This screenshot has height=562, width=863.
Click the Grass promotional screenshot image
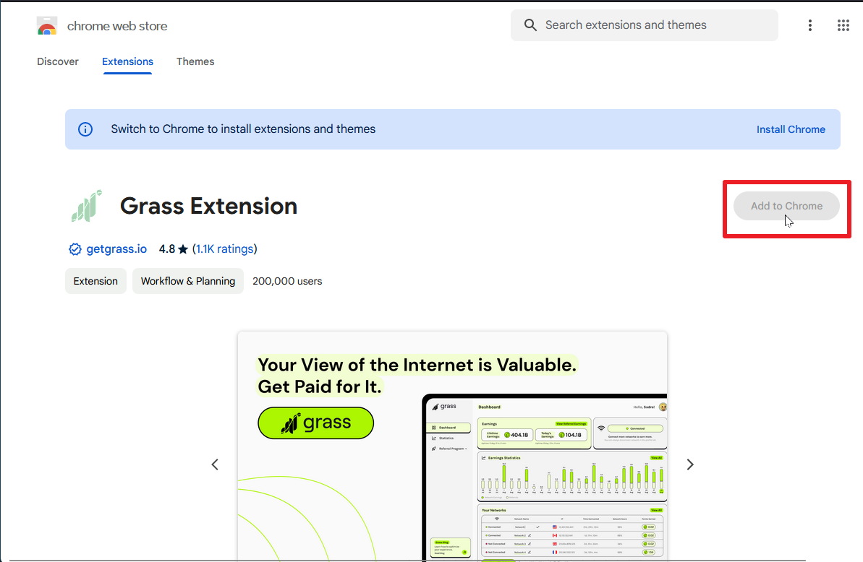click(x=452, y=446)
